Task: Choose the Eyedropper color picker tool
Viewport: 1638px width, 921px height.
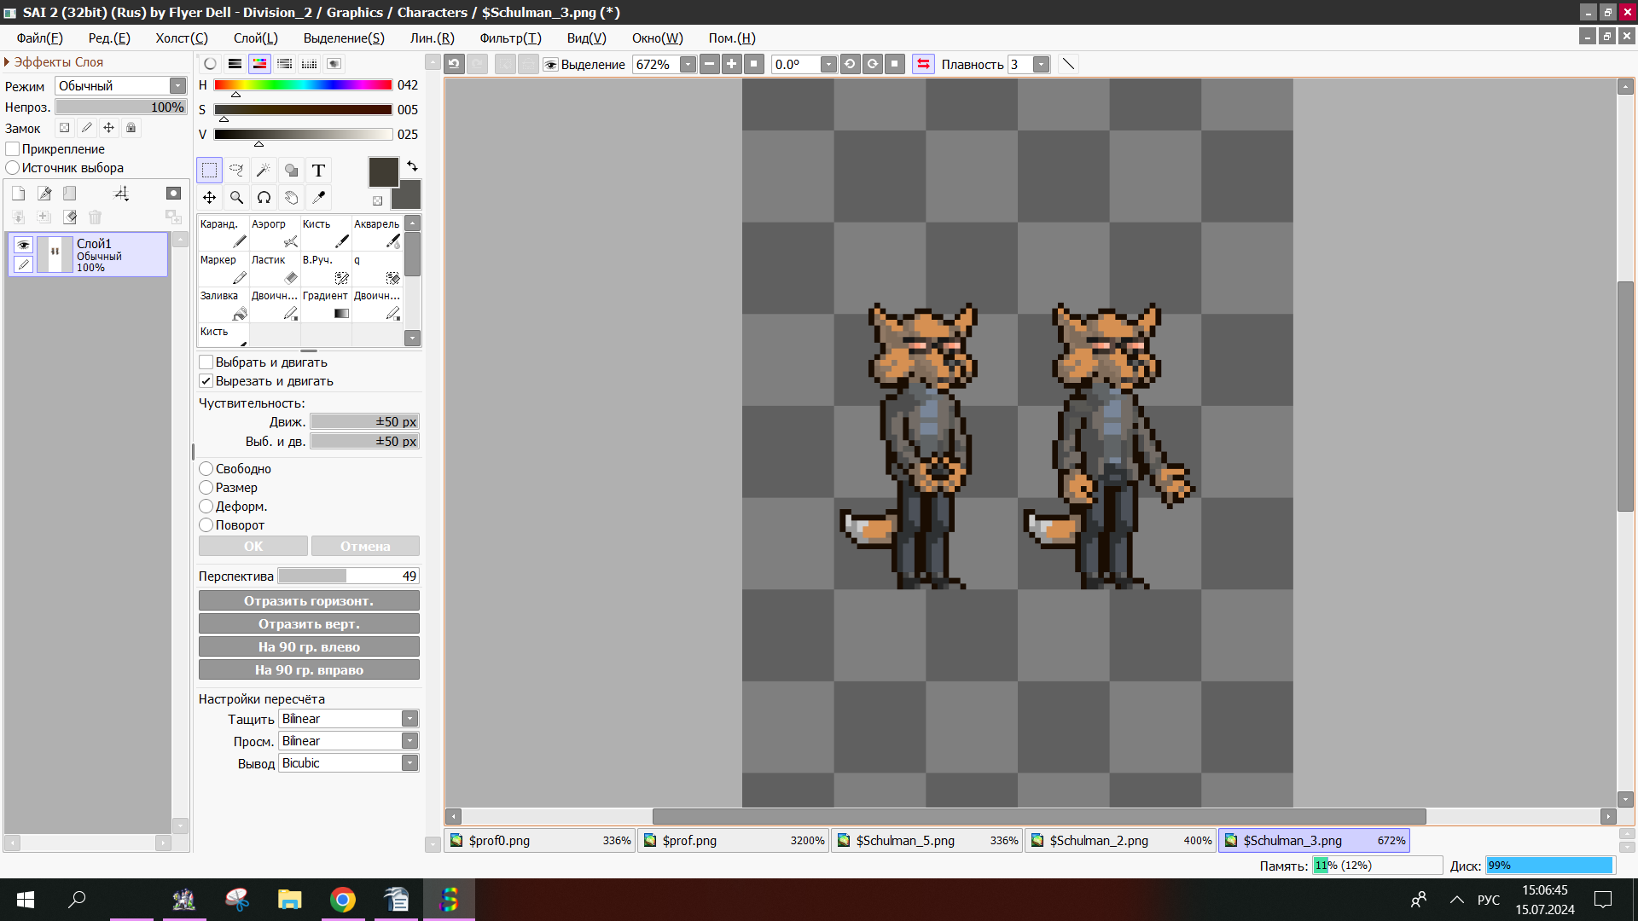Action: pyautogui.click(x=318, y=198)
